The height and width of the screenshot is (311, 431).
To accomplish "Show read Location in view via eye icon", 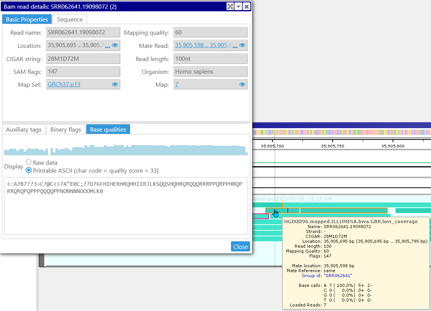I will pyautogui.click(x=115, y=45).
